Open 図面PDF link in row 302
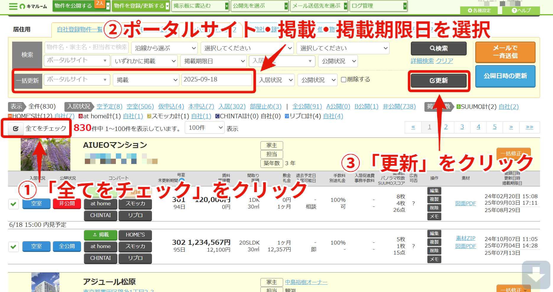Screen dimensions: 553x292 point(466,246)
